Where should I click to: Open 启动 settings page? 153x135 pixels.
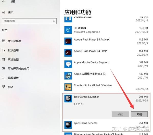(x=11, y=87)
